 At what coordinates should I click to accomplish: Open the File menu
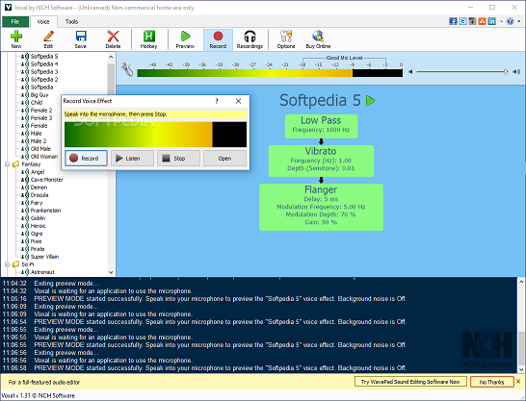(15, 21)
